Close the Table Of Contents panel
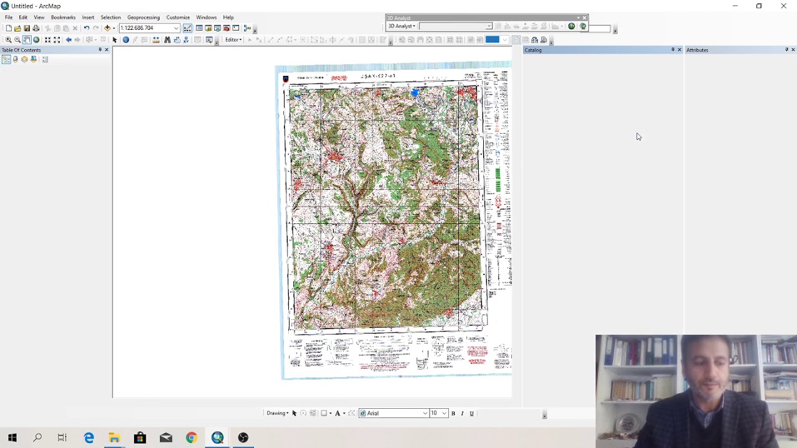This screenshot has height=448, width=797. tap(106, 50)
